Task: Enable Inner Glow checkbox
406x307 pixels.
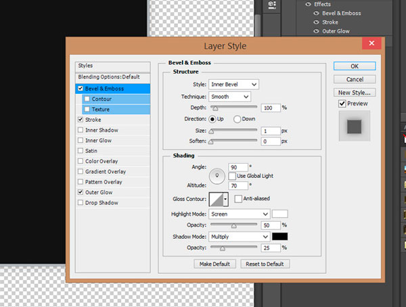Action: 81,140
